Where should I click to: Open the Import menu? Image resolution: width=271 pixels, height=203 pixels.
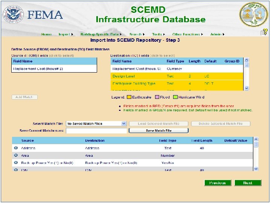coord(66,34)
